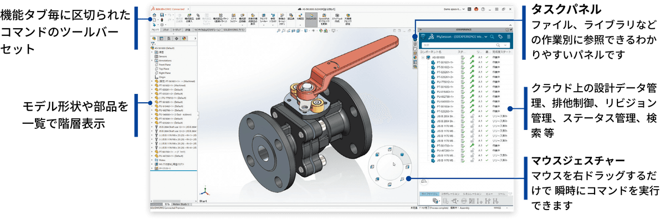This screenshot has width=665, height=220.
Task: Open the Options gear icon
Action: (x=162, y=25)
